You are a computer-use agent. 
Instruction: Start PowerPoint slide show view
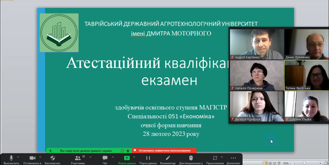tap(279, 163)
